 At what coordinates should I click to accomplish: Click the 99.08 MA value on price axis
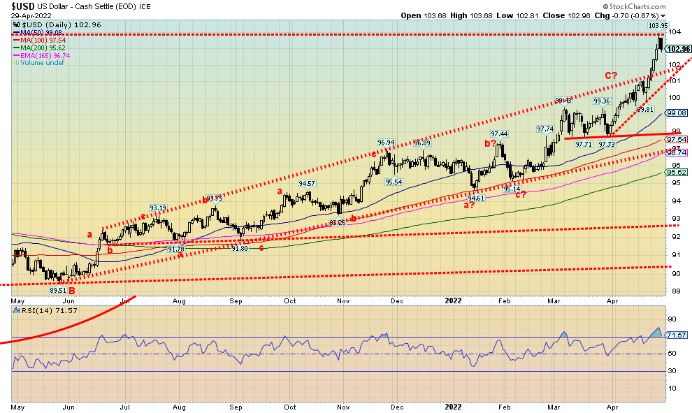coord(677,113)
